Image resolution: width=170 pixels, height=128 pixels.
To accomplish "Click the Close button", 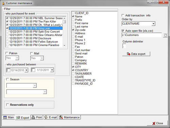I will [x=157, y=123].
